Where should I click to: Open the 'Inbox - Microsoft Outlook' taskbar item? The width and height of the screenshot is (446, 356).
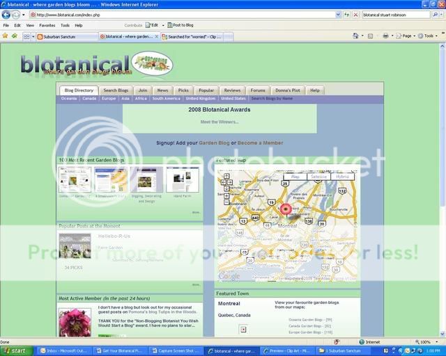[x=65, y=351]
